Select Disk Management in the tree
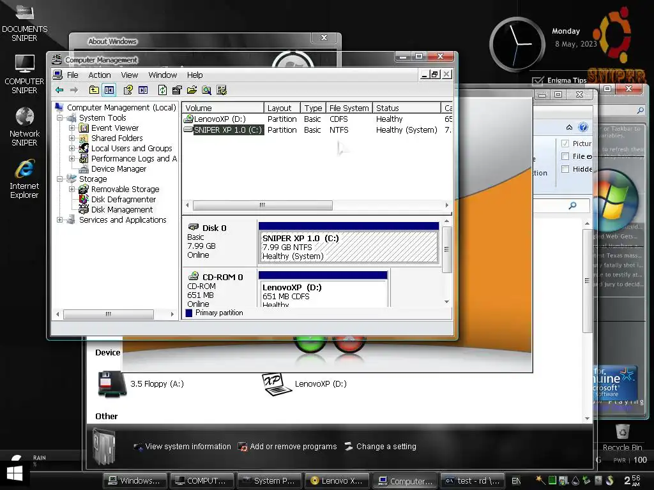654x490 pixels. (122, 209)
